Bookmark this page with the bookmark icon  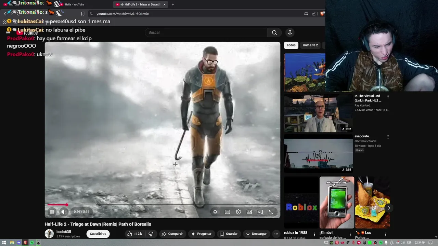(x=82, y=14)
